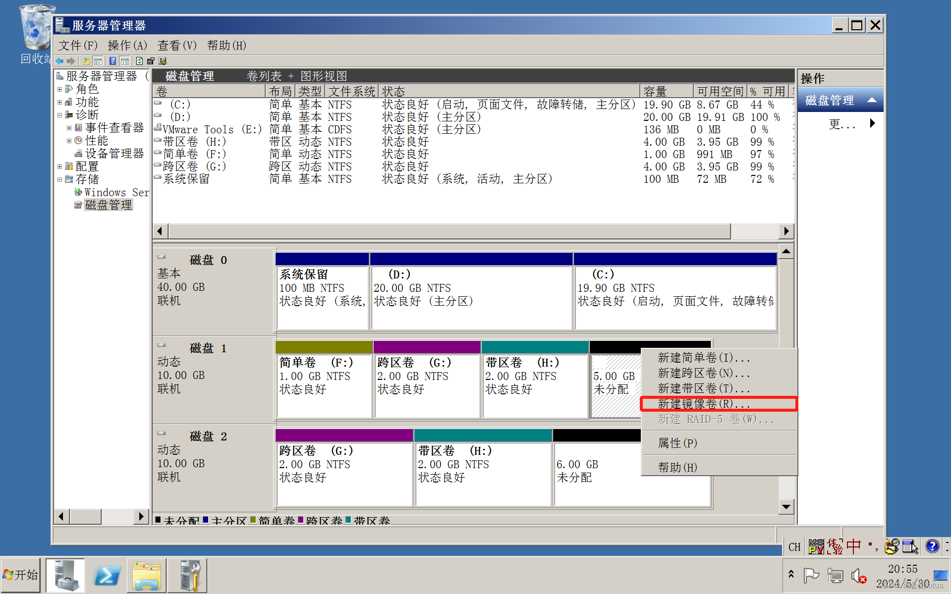Sort by the 状态 column header

tap(509, 91)
